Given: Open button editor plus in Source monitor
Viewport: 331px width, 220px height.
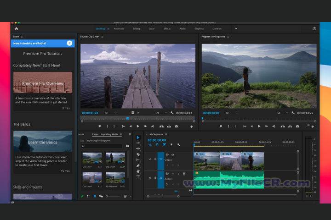Looking at the screenshot, I should point(191,126).
